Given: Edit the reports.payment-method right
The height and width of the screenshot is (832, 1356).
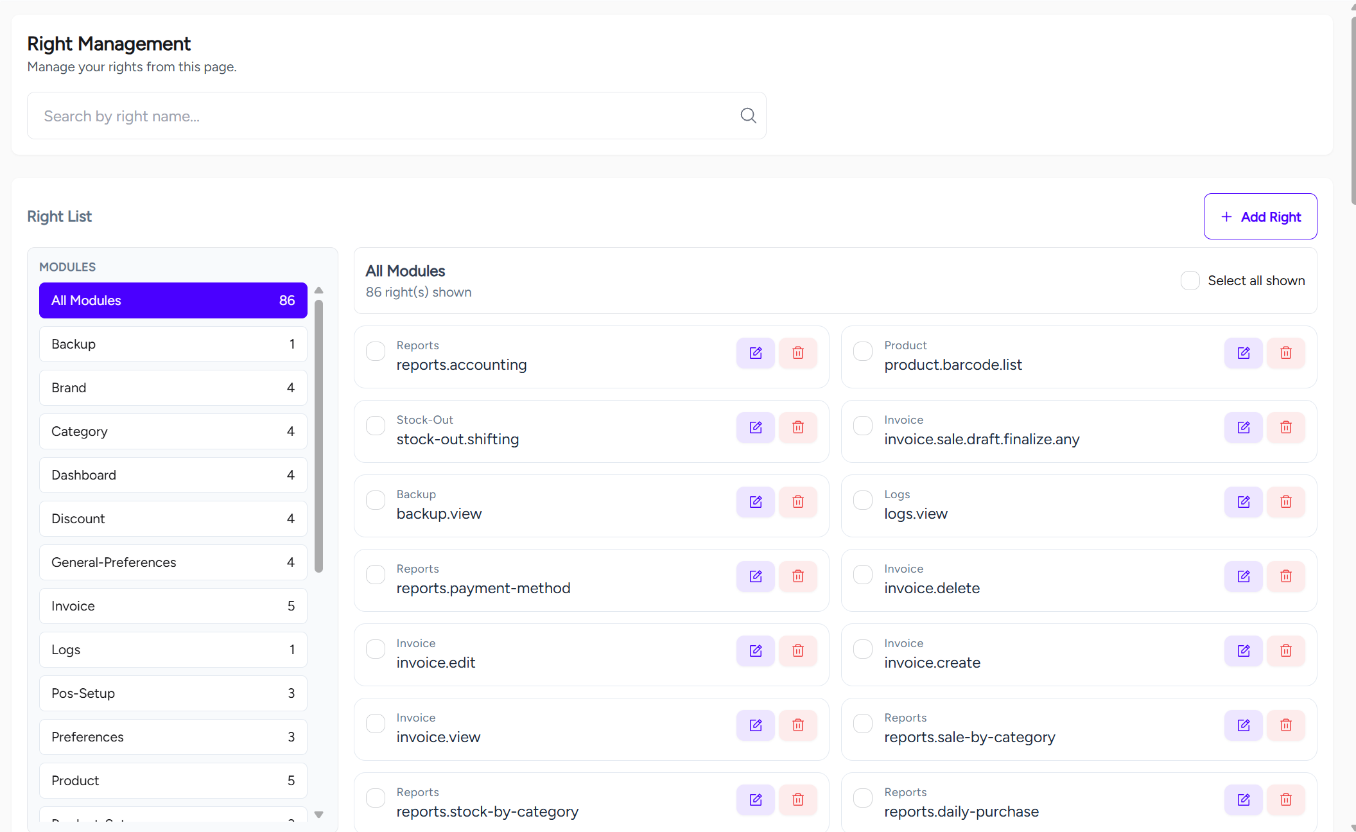Looking at the screenshot, I should tap(756, 576).
